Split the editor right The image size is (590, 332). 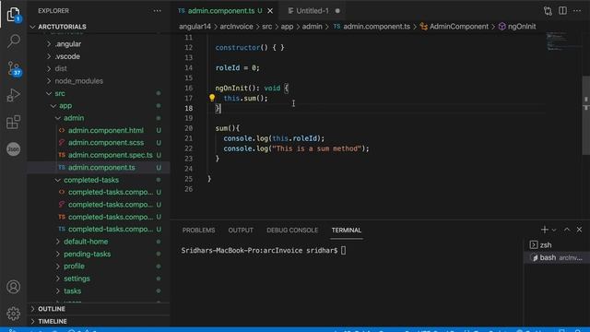pos(562,10)
